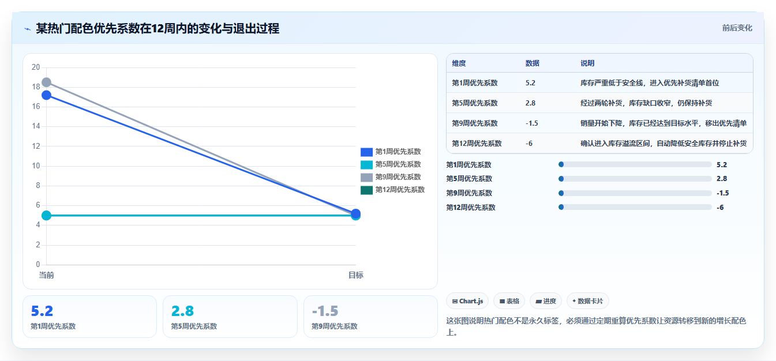The height and width of the screenshot is (361, 776).
Task: Click the 数据 column header
Action: pyautogui.click(x=533, y=63)
